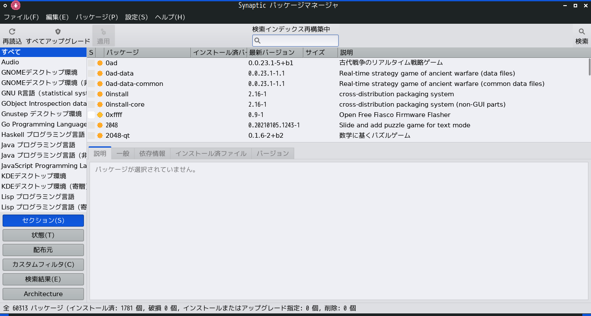Select the 0xffff package name
The width and height of the screenshot is (591, 316).
pyautogui.click(x=115, y=115)
